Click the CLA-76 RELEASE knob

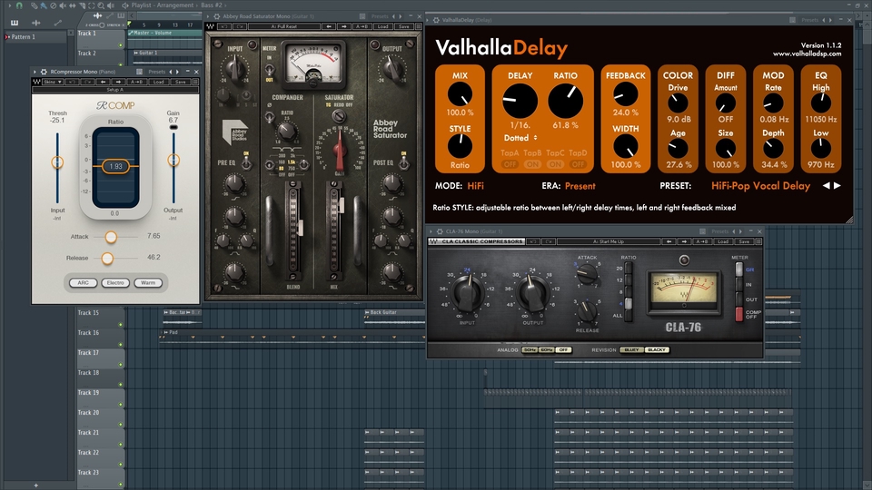[x=587, y=311]
